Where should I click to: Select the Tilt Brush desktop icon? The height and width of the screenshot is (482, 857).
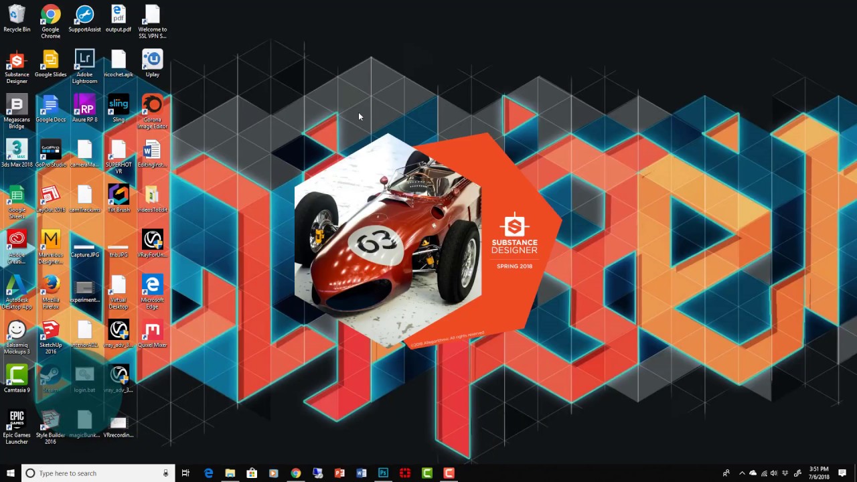point(119,199)
